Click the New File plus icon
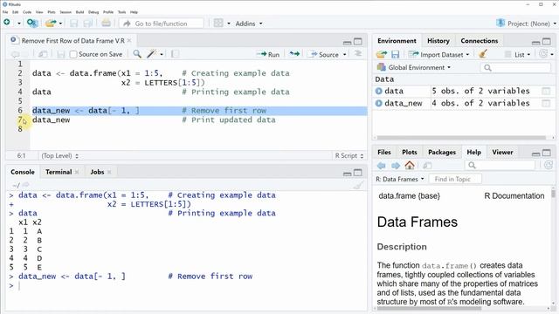Image resolution: width=559 pixels, height=314 pixels. click(x=7, y=23)
